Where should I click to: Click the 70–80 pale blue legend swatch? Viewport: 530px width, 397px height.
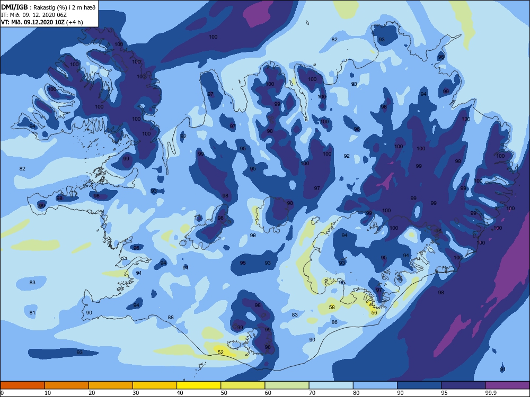[x=331, y=385]
